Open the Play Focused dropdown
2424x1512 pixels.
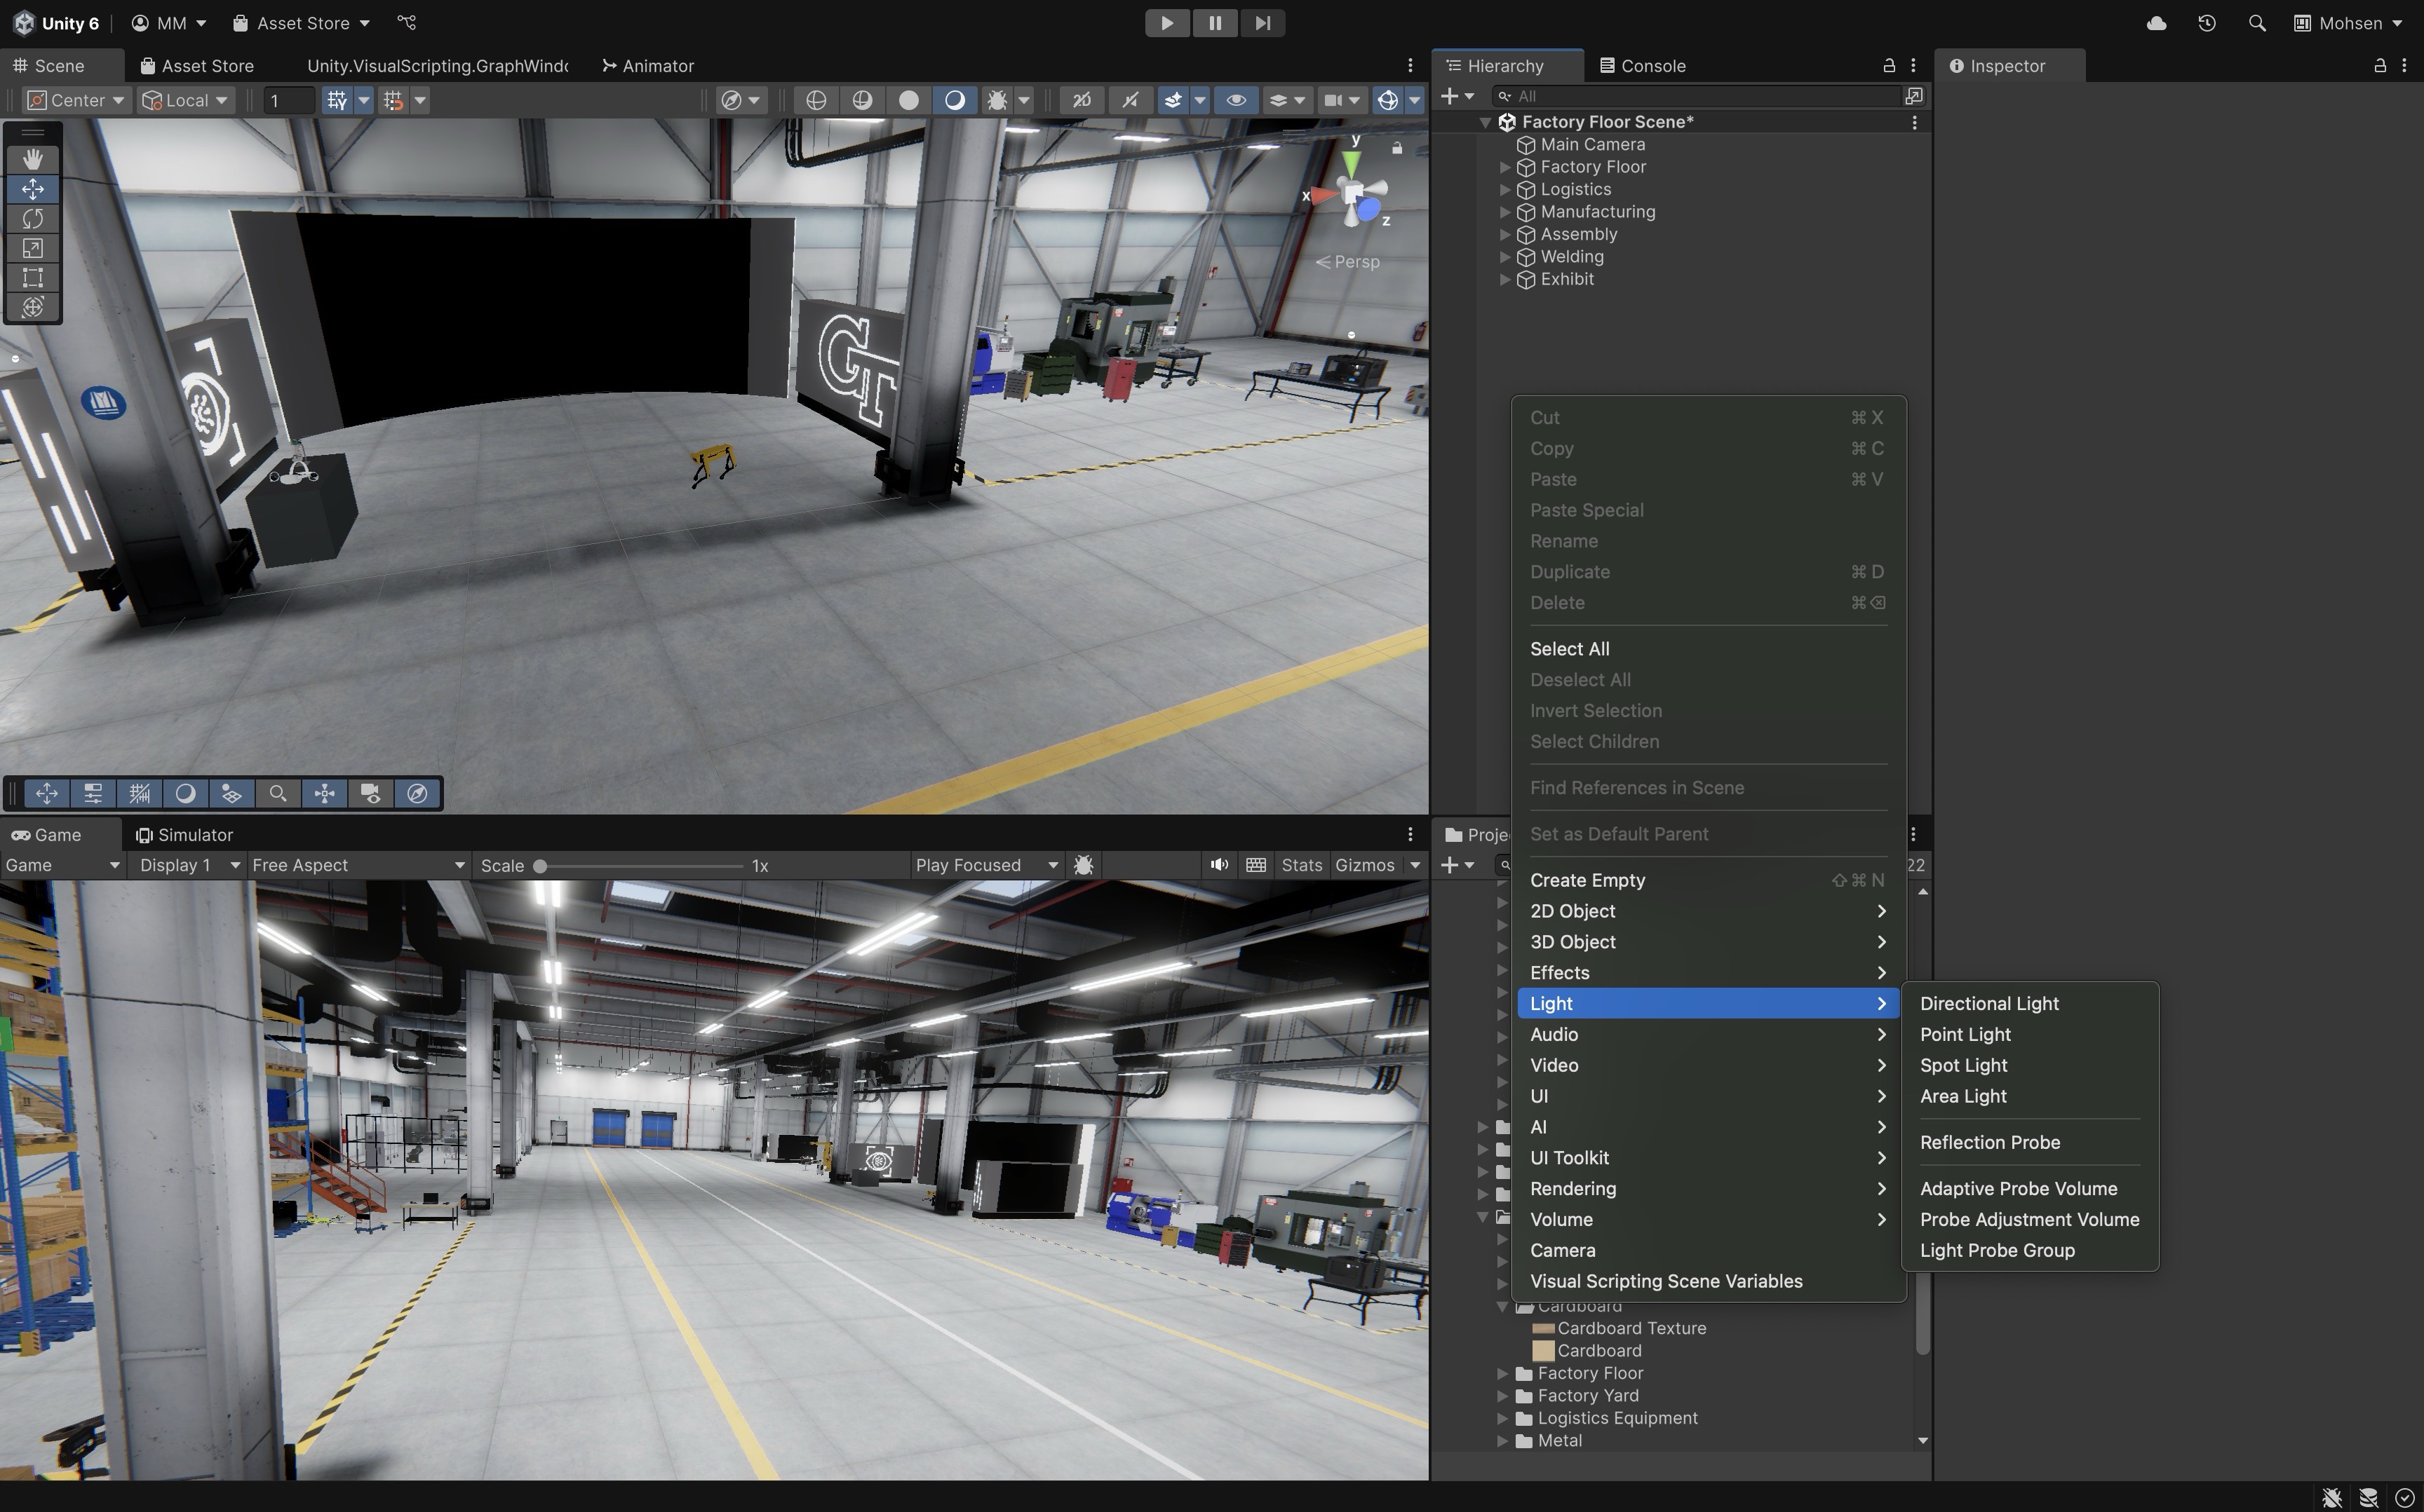[986, 865]
